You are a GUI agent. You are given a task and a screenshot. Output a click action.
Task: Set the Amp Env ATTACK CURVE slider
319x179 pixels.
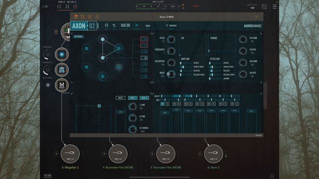click(x=186, y=67)
